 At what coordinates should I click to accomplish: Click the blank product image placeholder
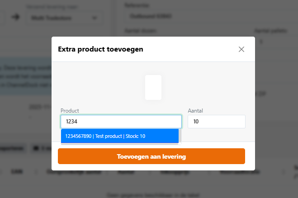153,87
